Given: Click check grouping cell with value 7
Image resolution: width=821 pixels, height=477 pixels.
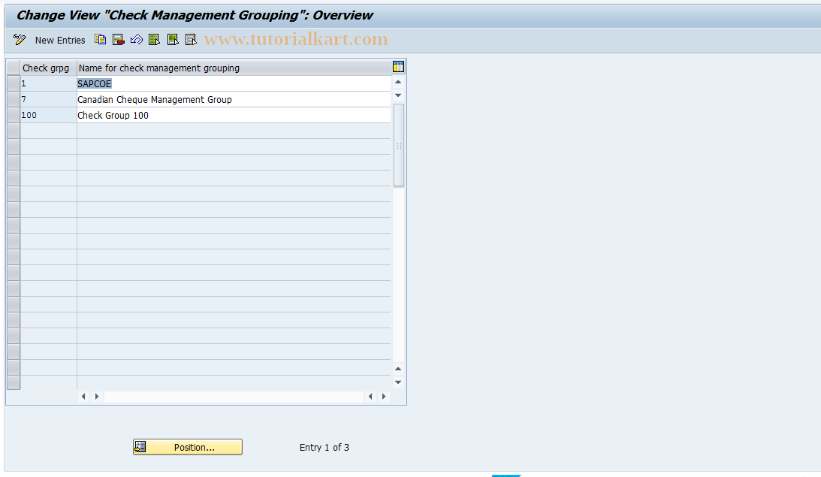Looking at the screenshot, I should (x=48, y=99).
